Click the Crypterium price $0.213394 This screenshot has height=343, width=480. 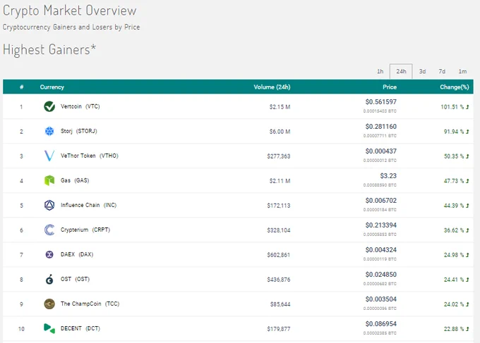pos(380,225)
